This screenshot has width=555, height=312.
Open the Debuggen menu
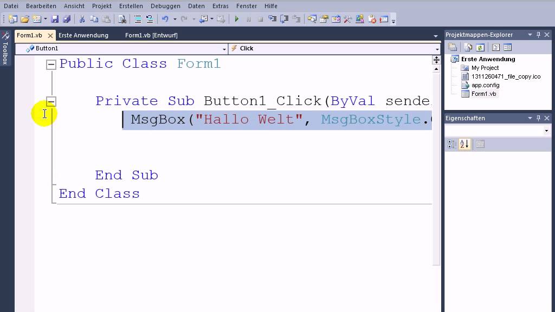(x=165, y=6)
